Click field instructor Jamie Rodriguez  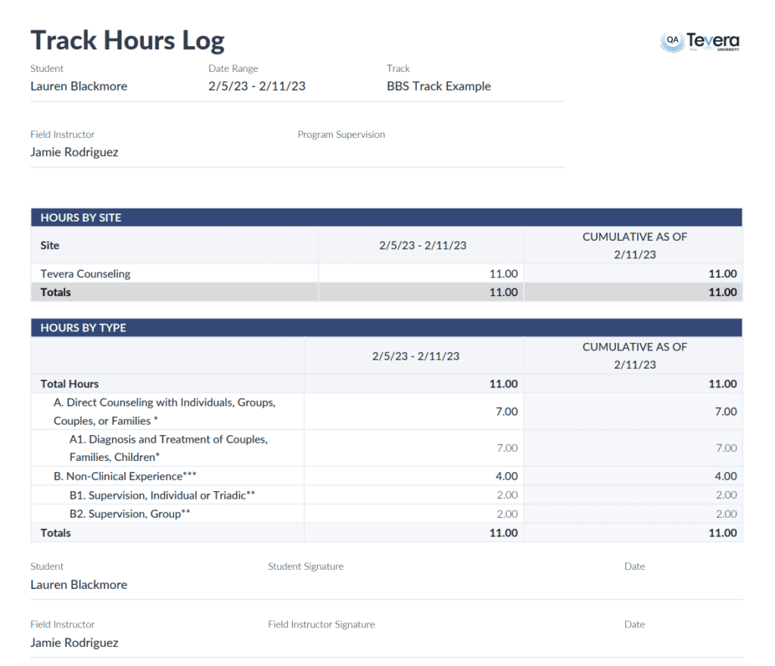[73, 151]
